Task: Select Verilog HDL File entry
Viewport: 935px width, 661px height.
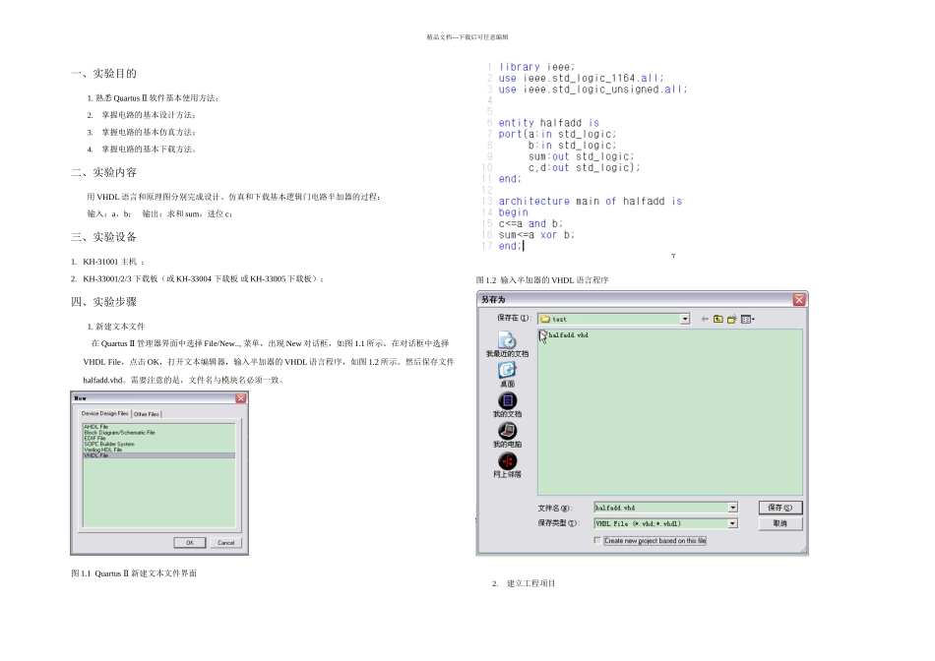Action: pyautogui.click(x=158, y=450)
